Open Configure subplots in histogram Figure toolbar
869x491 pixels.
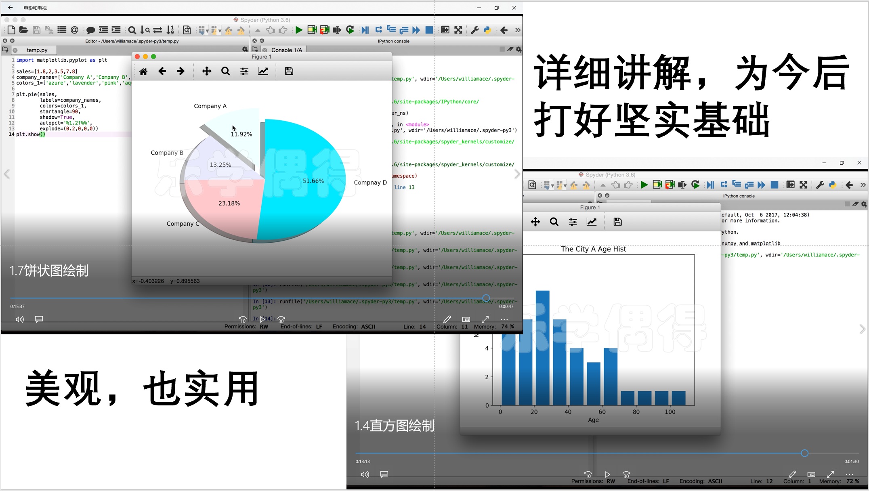573,222
